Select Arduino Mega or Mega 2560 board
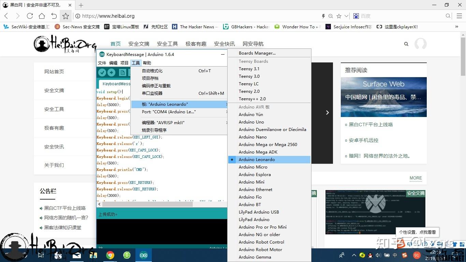 pos(270,145)
